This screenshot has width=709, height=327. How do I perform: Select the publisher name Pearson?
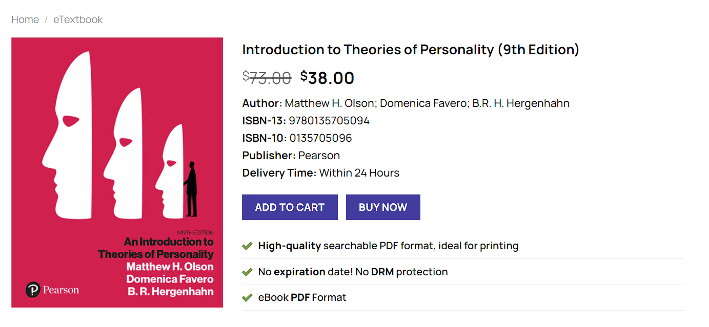click(320, 155)
